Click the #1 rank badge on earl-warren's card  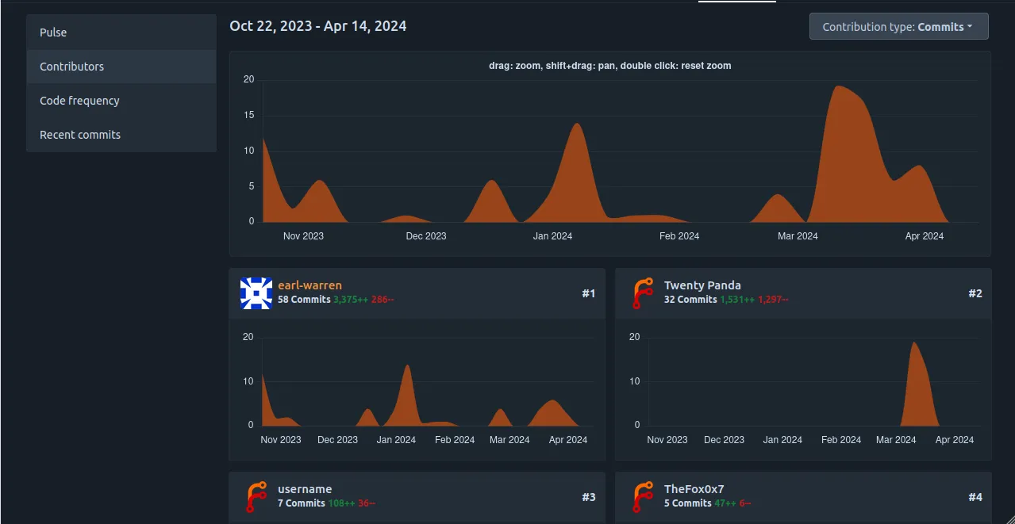click(590, 293)
